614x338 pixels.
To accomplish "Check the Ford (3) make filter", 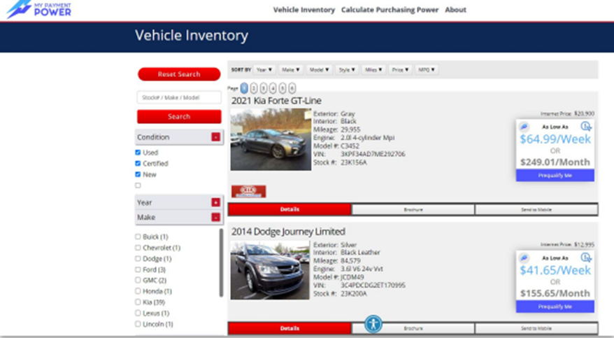I will point(138,269).
